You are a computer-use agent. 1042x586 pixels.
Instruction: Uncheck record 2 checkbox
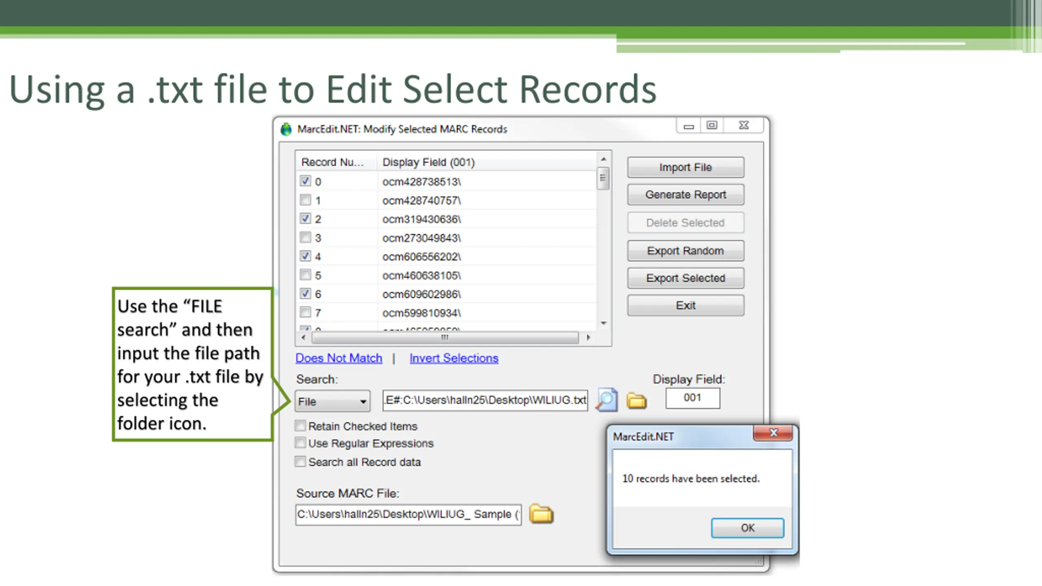305,218
